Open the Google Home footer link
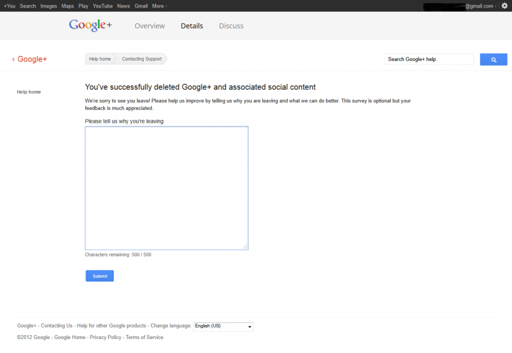512x353 pixels. point(69,338)
